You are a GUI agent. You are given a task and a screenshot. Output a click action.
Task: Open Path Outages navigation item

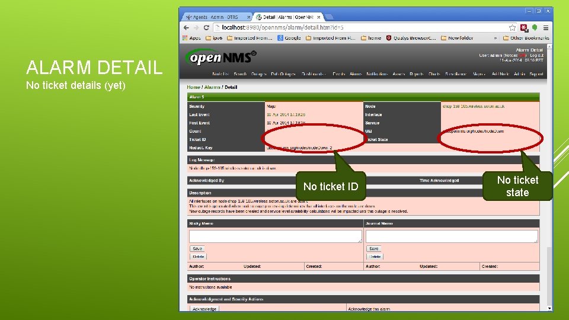(283, 74)
